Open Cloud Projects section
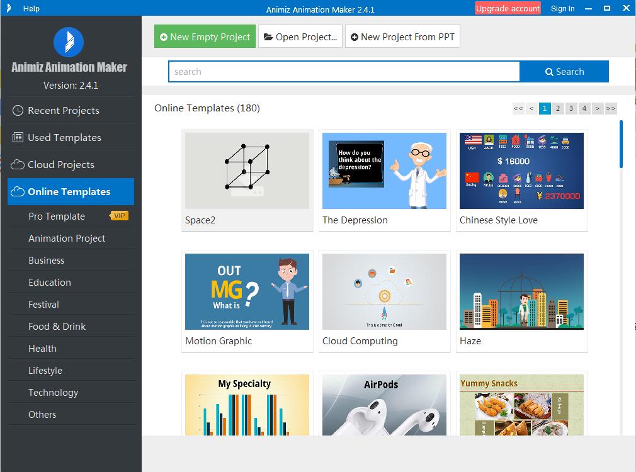Image resolution: width=636 pixels, height=472 pixels. pyautogui.click(x=71, y=165)
